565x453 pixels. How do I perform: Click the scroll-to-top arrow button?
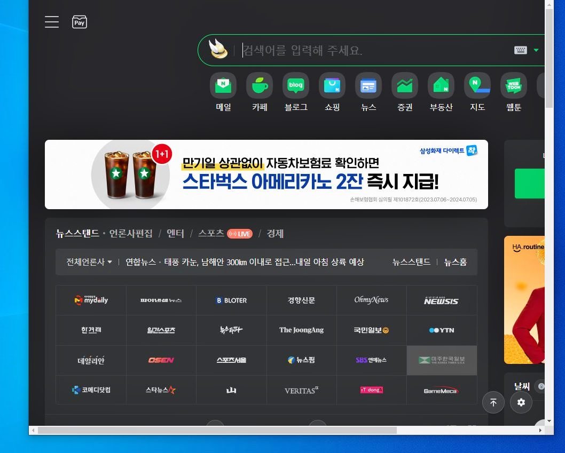(x=493, y=402)
